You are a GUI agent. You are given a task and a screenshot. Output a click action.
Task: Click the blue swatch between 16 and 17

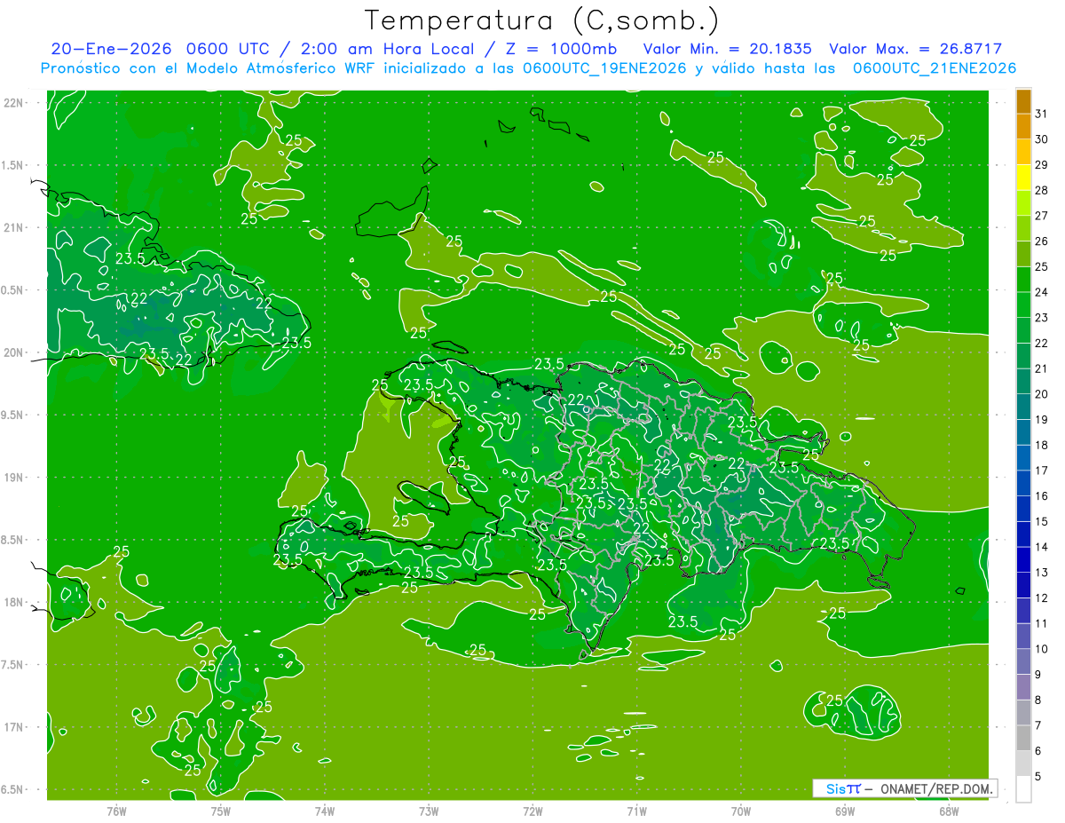(x=1023, y=483)
